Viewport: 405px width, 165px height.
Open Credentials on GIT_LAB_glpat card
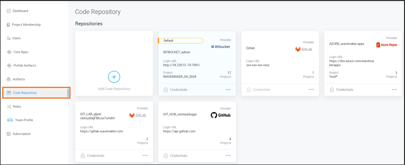[96, 156]
